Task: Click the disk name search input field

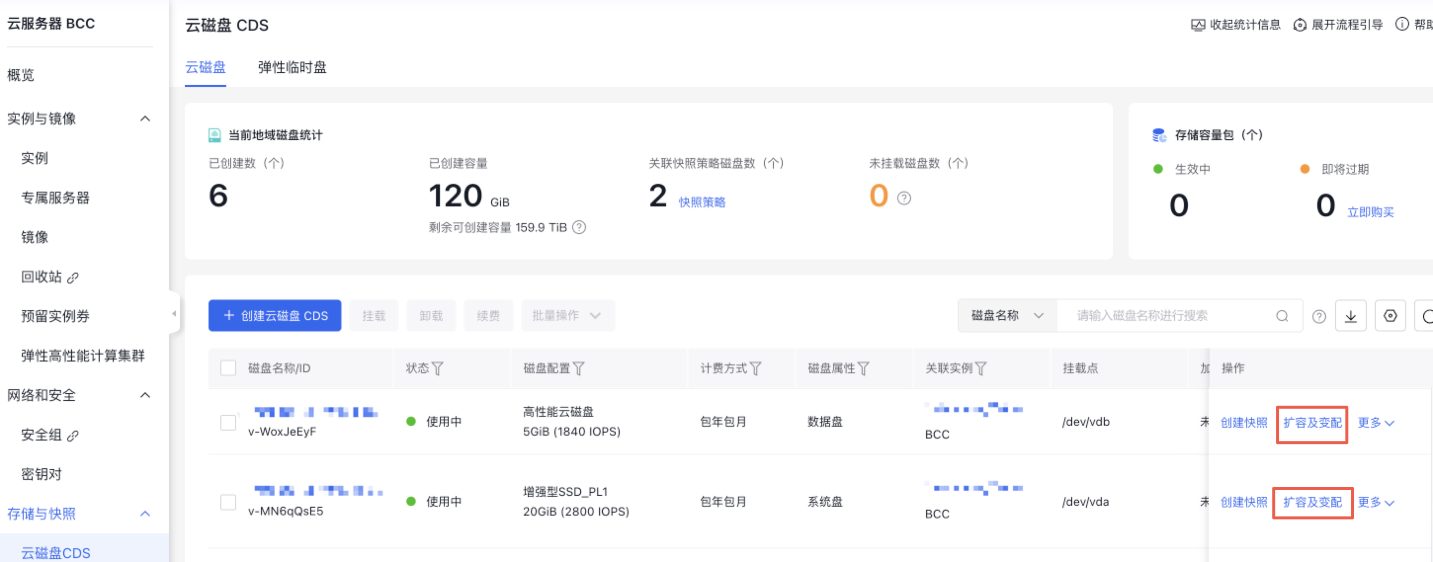Action: (x=1180, y=316)
